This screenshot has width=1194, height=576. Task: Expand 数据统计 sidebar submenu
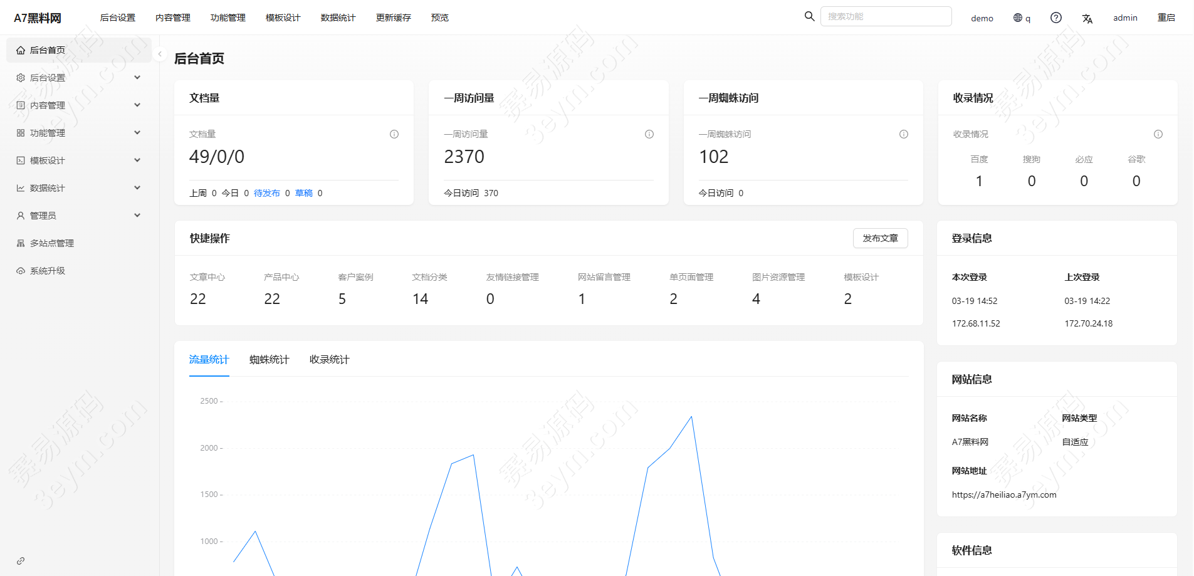(x=78, y=188)
